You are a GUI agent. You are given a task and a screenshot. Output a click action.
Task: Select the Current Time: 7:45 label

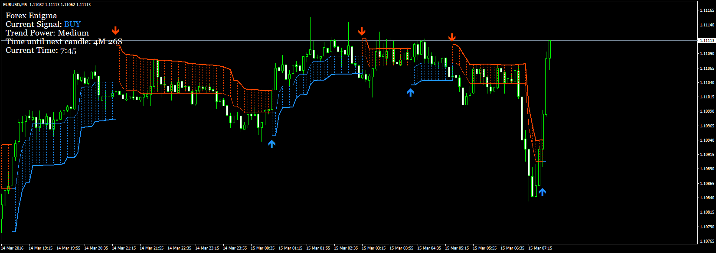tap(41, 50)
